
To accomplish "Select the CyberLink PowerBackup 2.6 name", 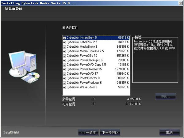I will tap(85, 60).
